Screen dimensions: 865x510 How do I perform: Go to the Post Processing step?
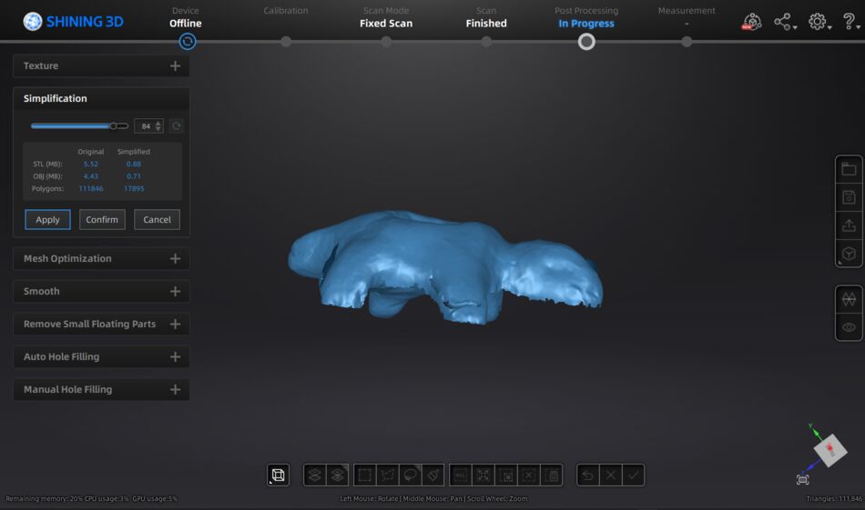pyautogui.click(x=585, y=17)
